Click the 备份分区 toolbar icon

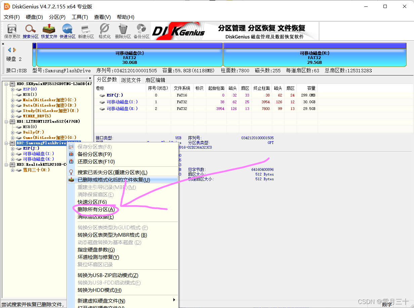coord(141,31)
